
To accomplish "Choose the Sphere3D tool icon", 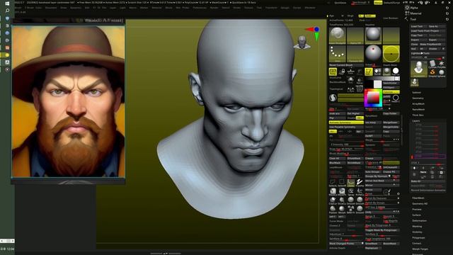I will [x=441, y=73].
